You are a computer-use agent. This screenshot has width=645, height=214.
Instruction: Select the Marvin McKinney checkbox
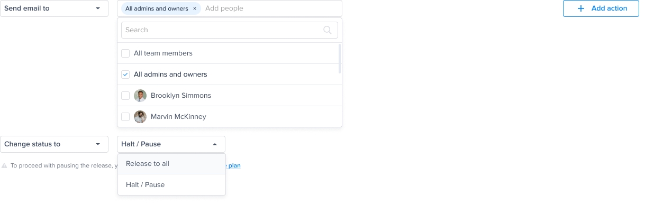click(125, 117)
